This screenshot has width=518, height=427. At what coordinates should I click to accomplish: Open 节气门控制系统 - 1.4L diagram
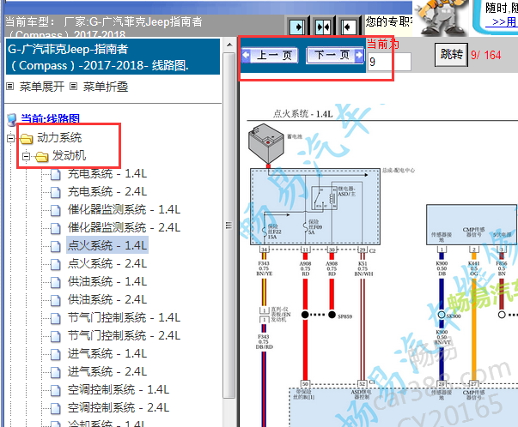(x=125, y=317)
